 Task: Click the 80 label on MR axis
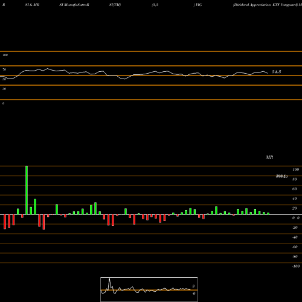click(x=294, y=179)
